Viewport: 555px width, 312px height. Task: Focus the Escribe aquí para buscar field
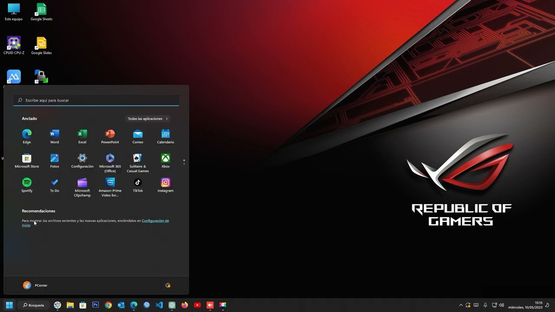click(96, 100)
